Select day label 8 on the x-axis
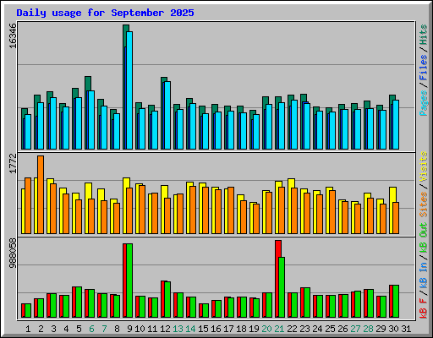This screenshot has height=338, width=433. [117, 329]
